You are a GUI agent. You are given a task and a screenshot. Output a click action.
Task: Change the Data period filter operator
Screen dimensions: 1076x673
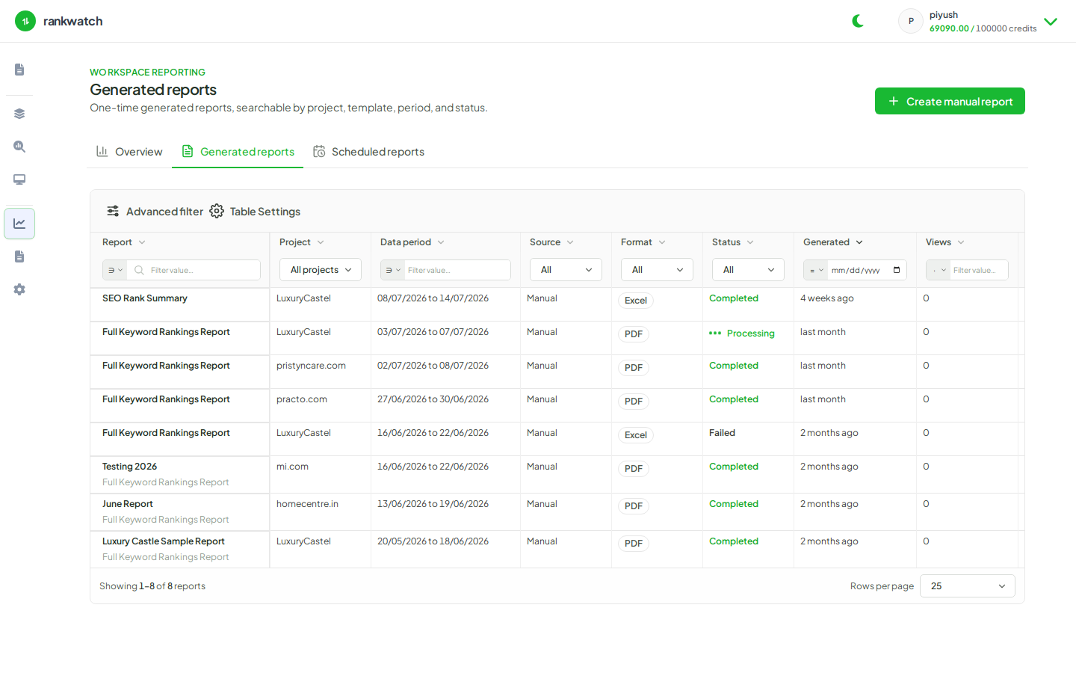[393, 270]
